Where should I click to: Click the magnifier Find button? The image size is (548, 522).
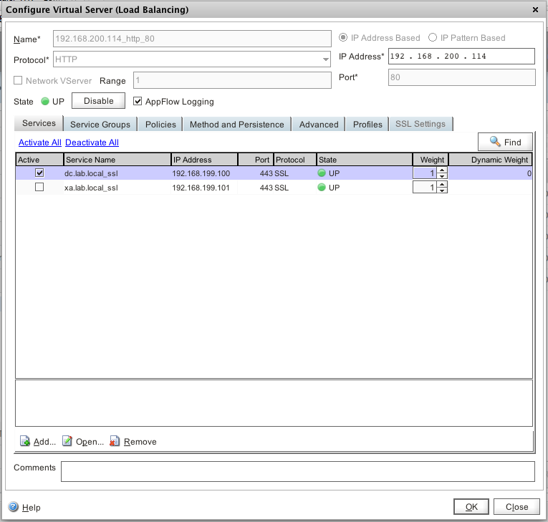point(505,142)
